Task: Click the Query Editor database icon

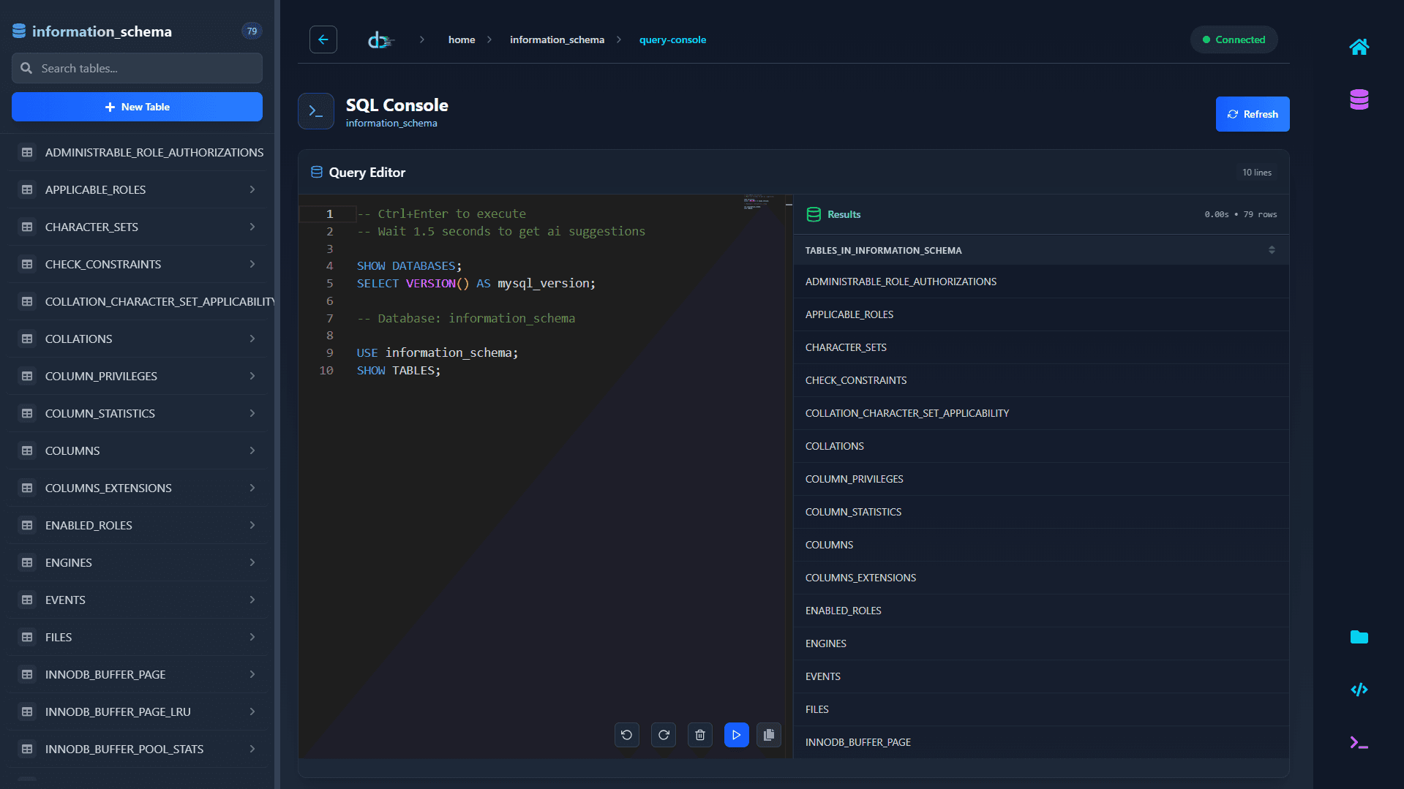Action: [317, 172]
